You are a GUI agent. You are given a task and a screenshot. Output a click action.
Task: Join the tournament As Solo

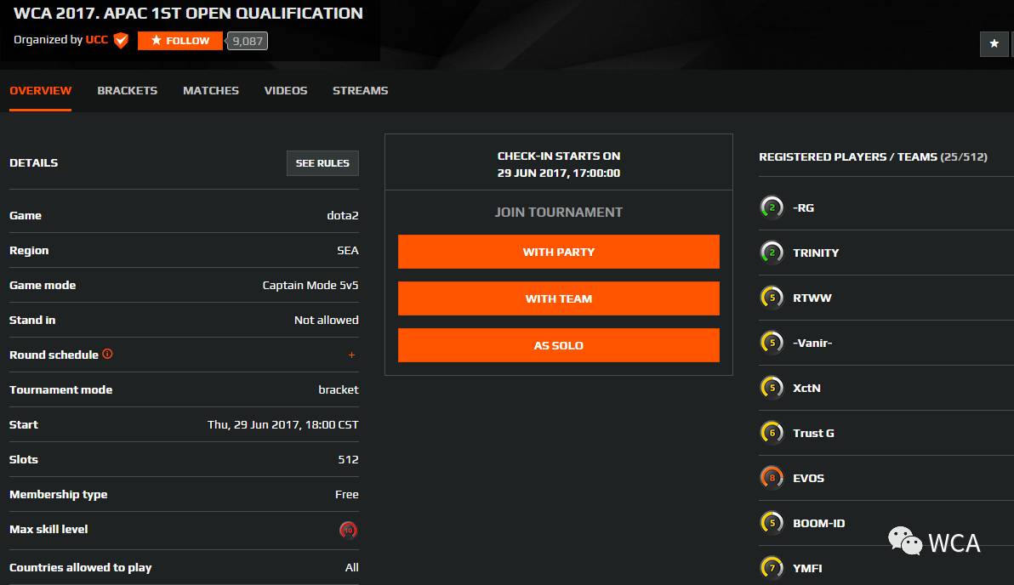click(558, 345)
